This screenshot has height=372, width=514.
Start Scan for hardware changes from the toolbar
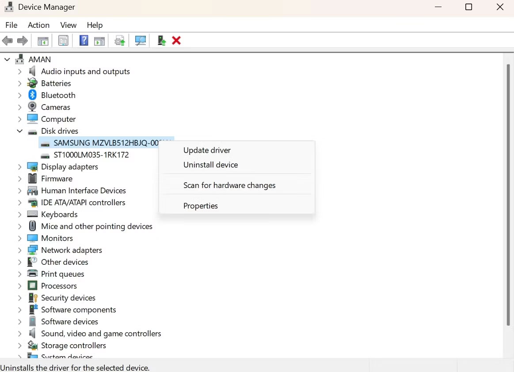coord(140,40)
